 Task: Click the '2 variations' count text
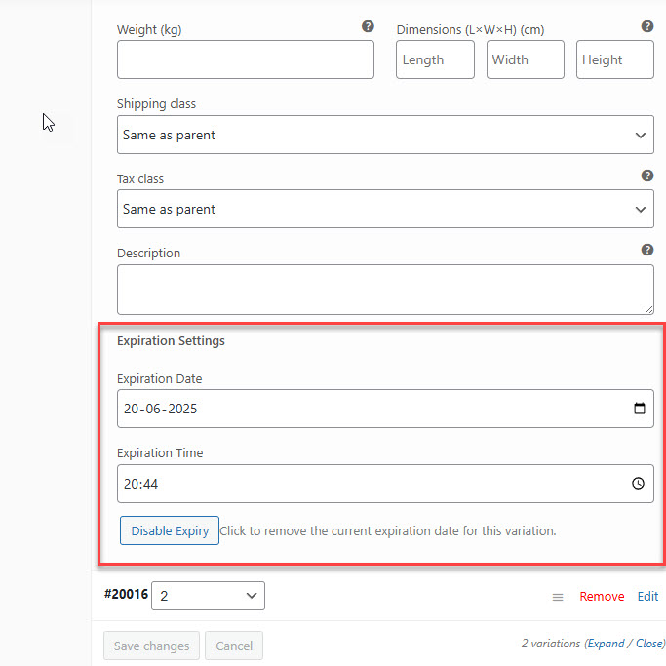click(x=551, y=644)
